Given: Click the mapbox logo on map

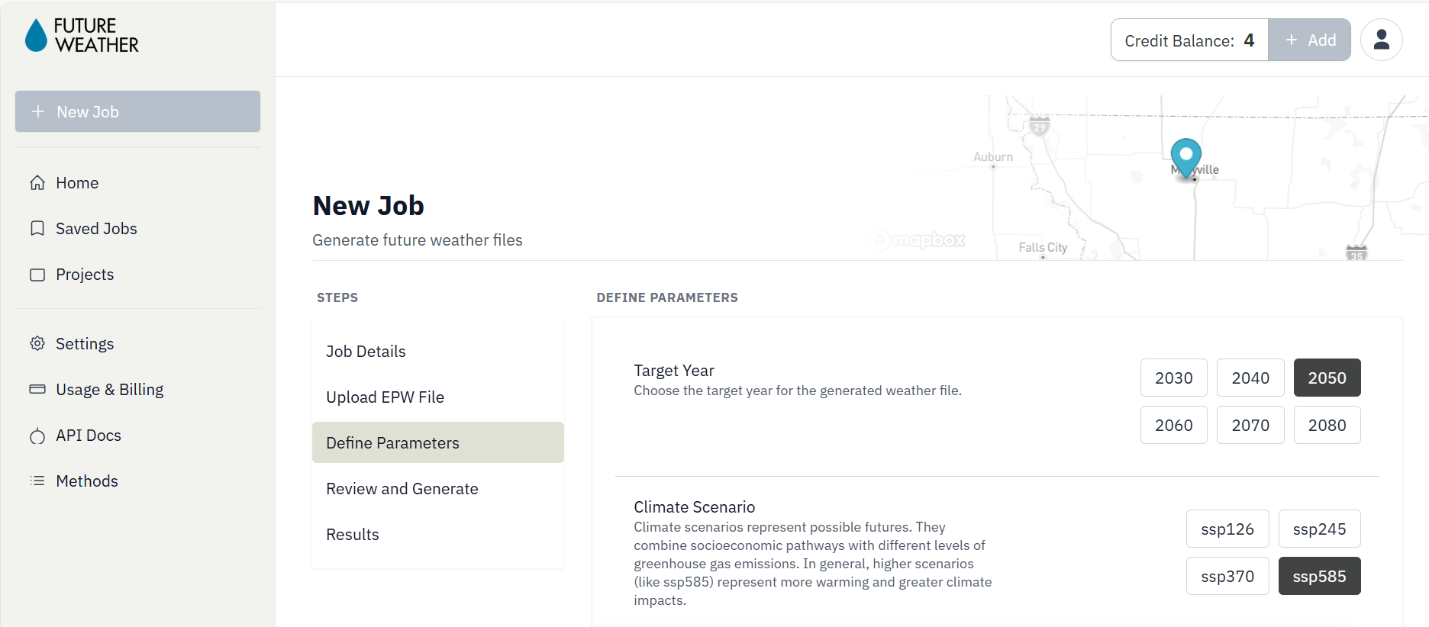Looking at the screenshot, I should tap(917, 240).
